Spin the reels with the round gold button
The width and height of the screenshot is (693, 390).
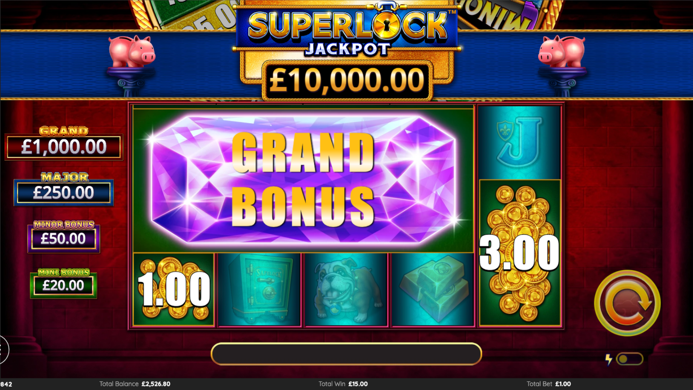627,303
